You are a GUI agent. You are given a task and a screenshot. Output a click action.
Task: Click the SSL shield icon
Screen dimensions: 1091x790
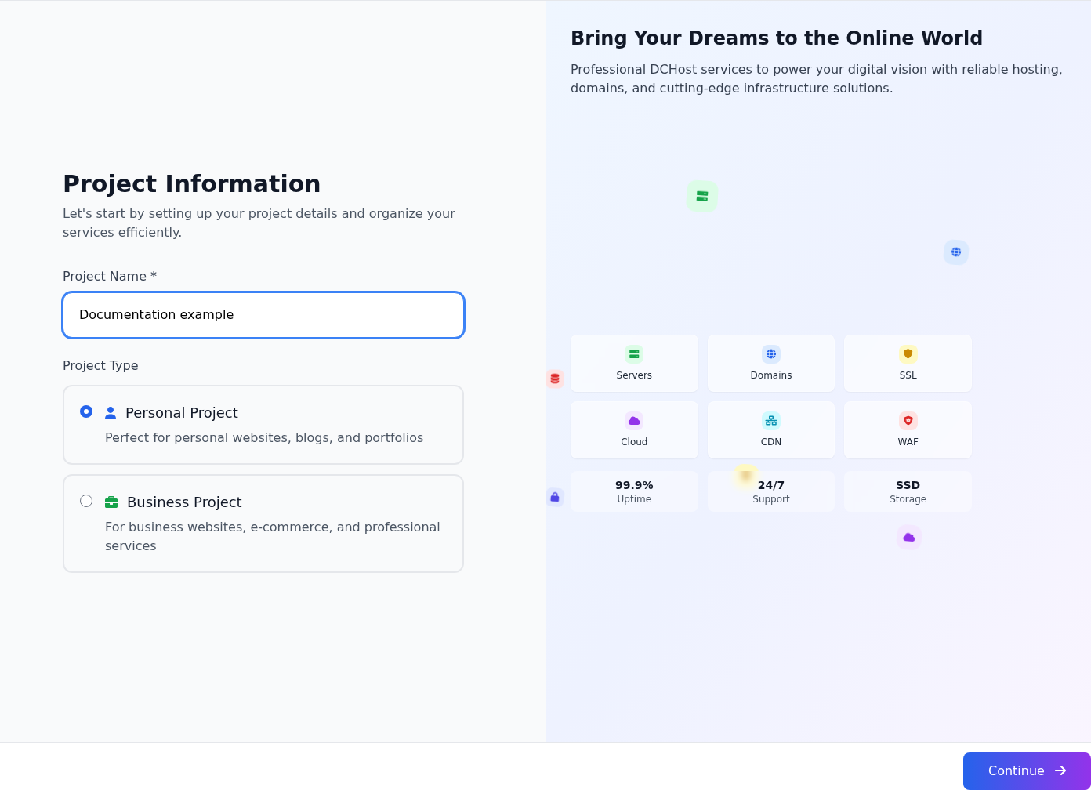[x=908, y=354]
